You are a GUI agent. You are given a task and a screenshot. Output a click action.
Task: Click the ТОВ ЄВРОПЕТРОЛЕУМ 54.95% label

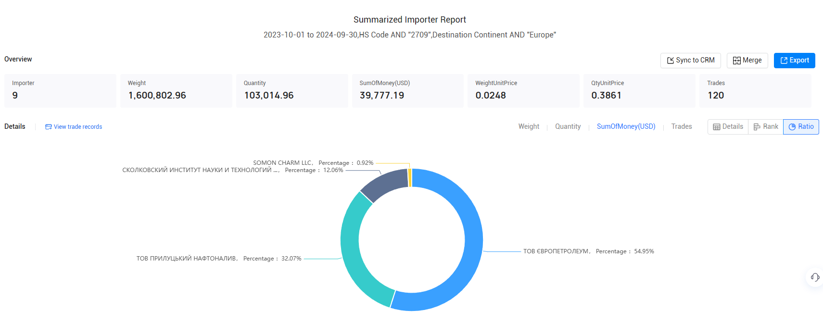[x=588, y=251]
